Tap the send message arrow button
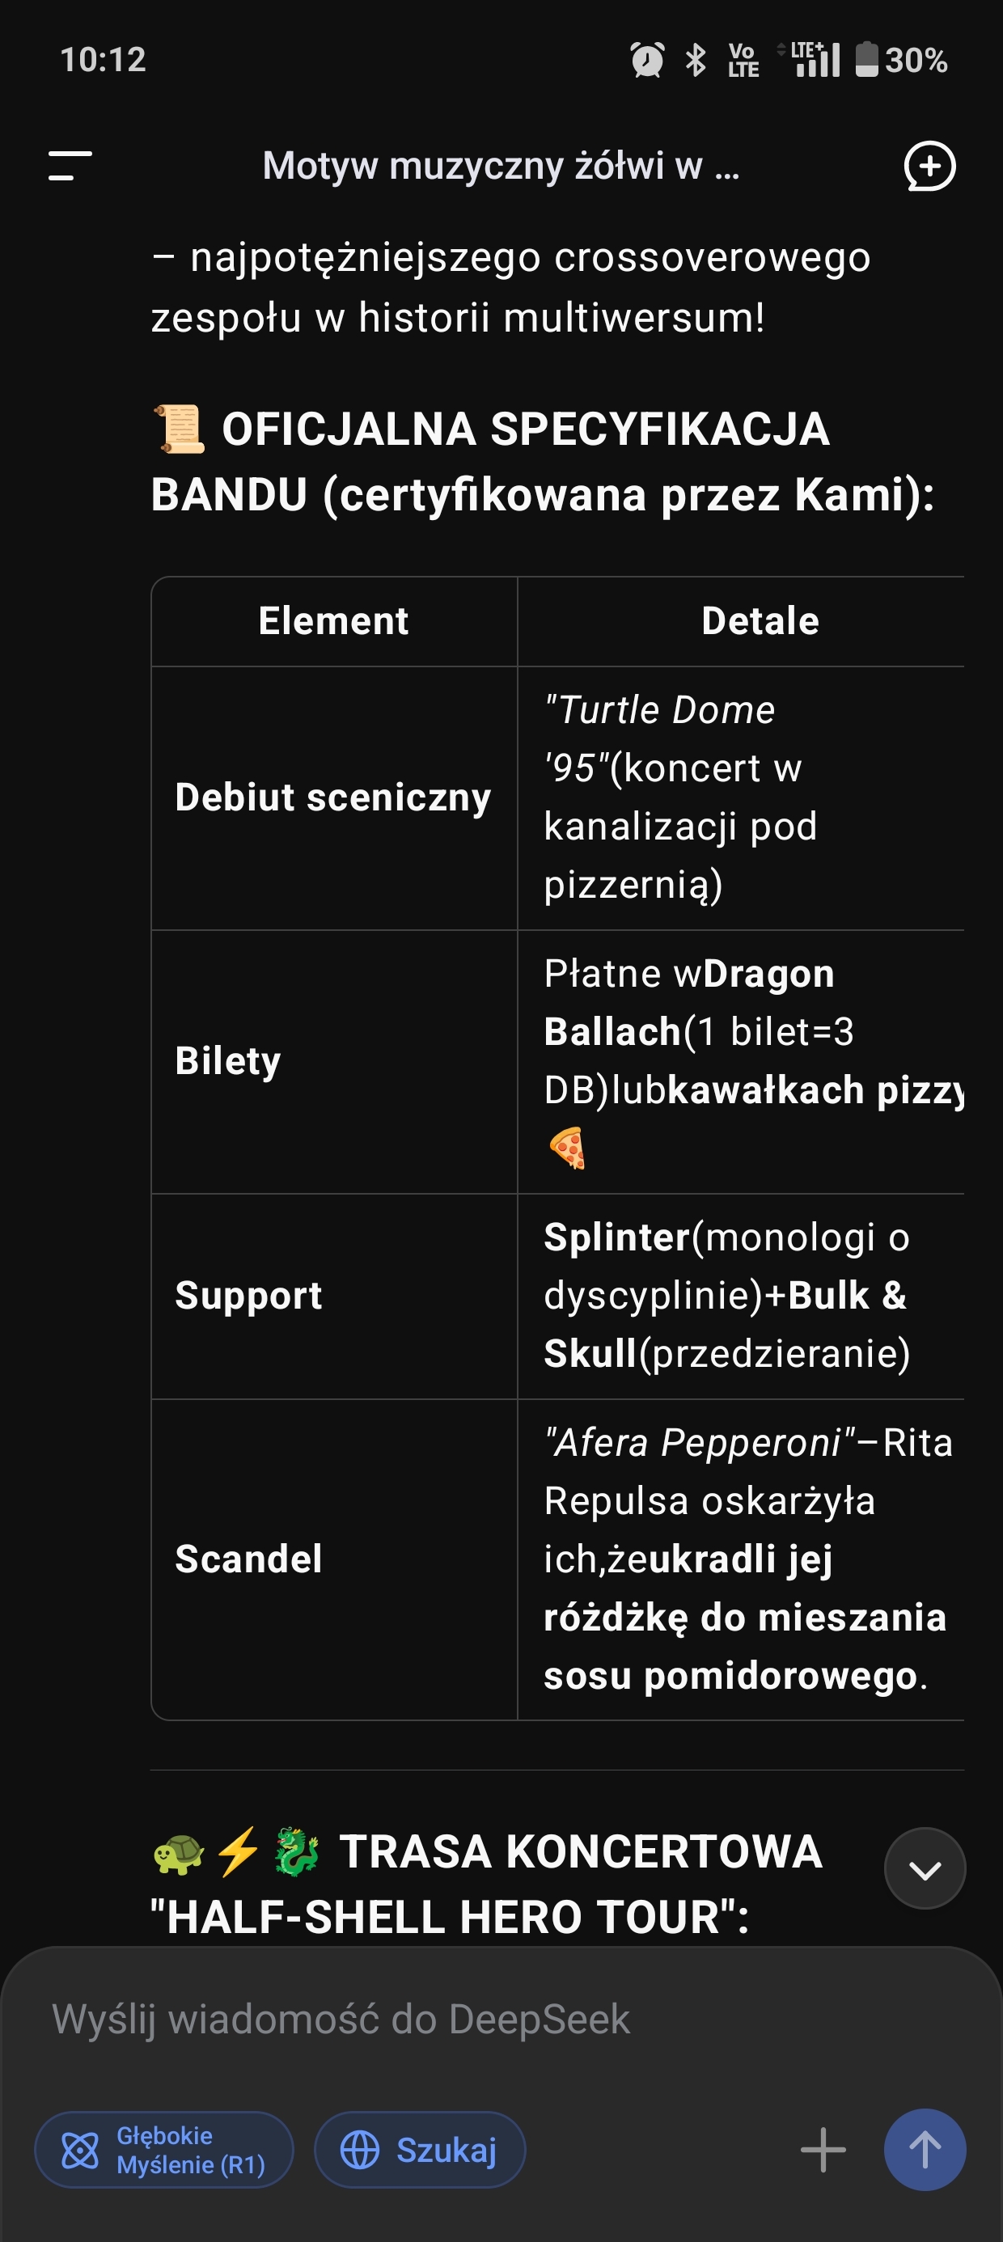This screenshot has height=2242, width=1003. pyautogui.click(x=925, y=2149)
